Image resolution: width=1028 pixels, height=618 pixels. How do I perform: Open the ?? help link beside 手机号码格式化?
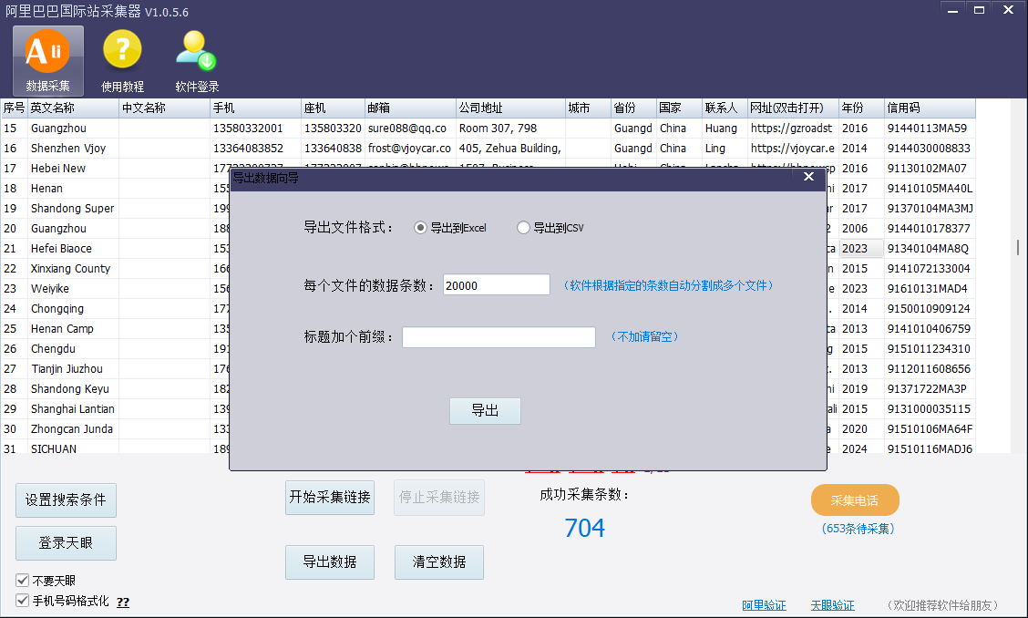tap(123, 603)
